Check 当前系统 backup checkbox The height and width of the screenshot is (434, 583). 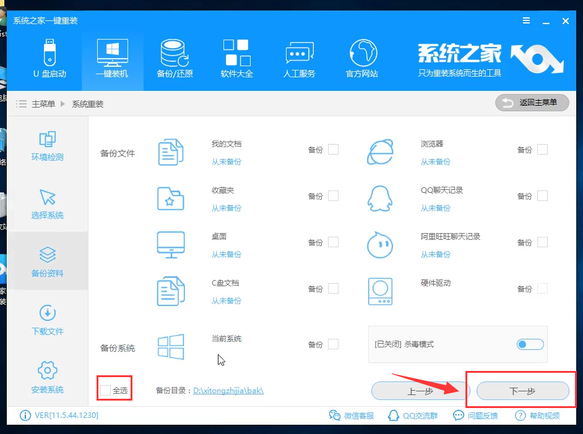pos(333,344)
